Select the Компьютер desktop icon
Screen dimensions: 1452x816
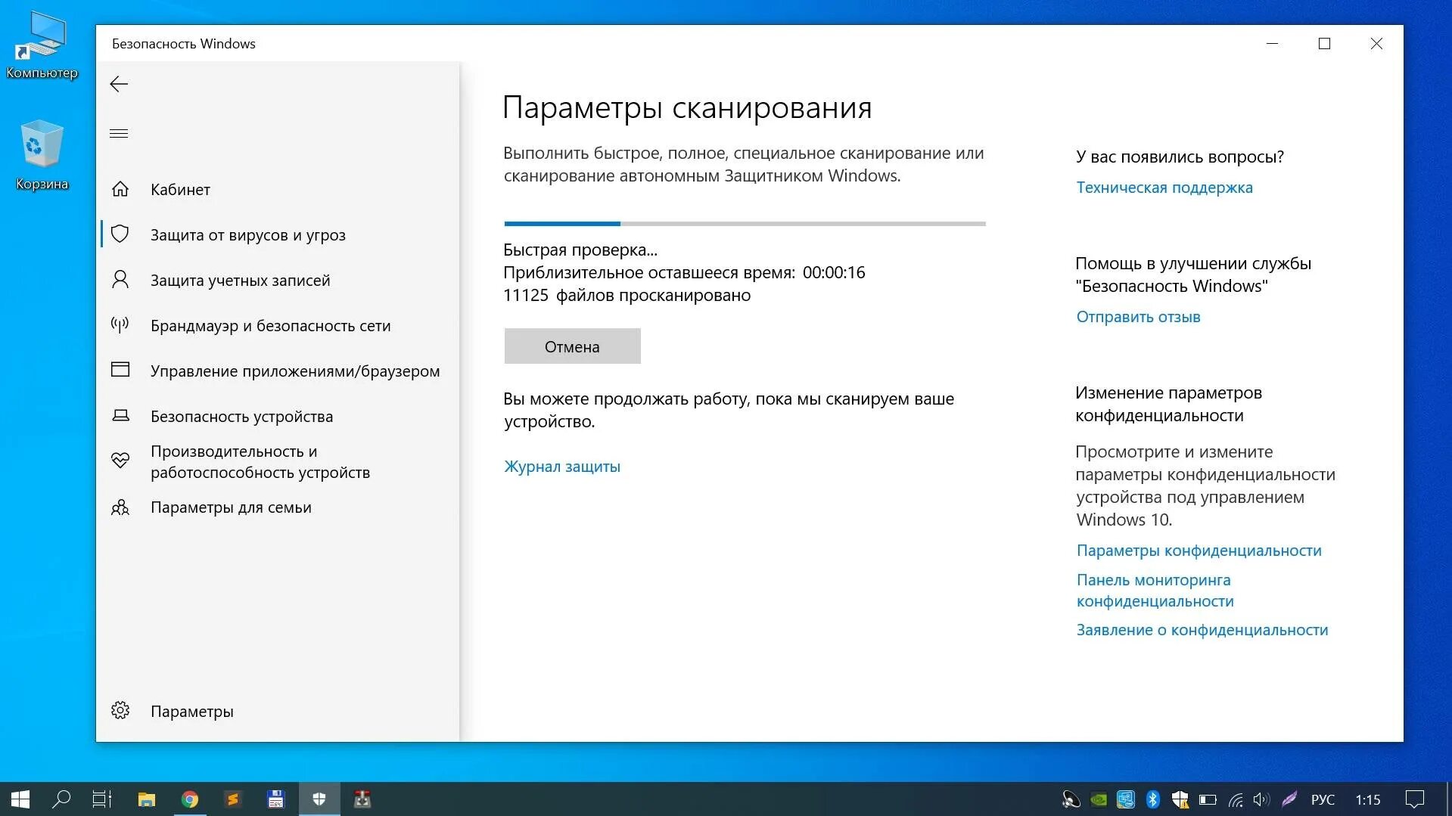(42, 45)
